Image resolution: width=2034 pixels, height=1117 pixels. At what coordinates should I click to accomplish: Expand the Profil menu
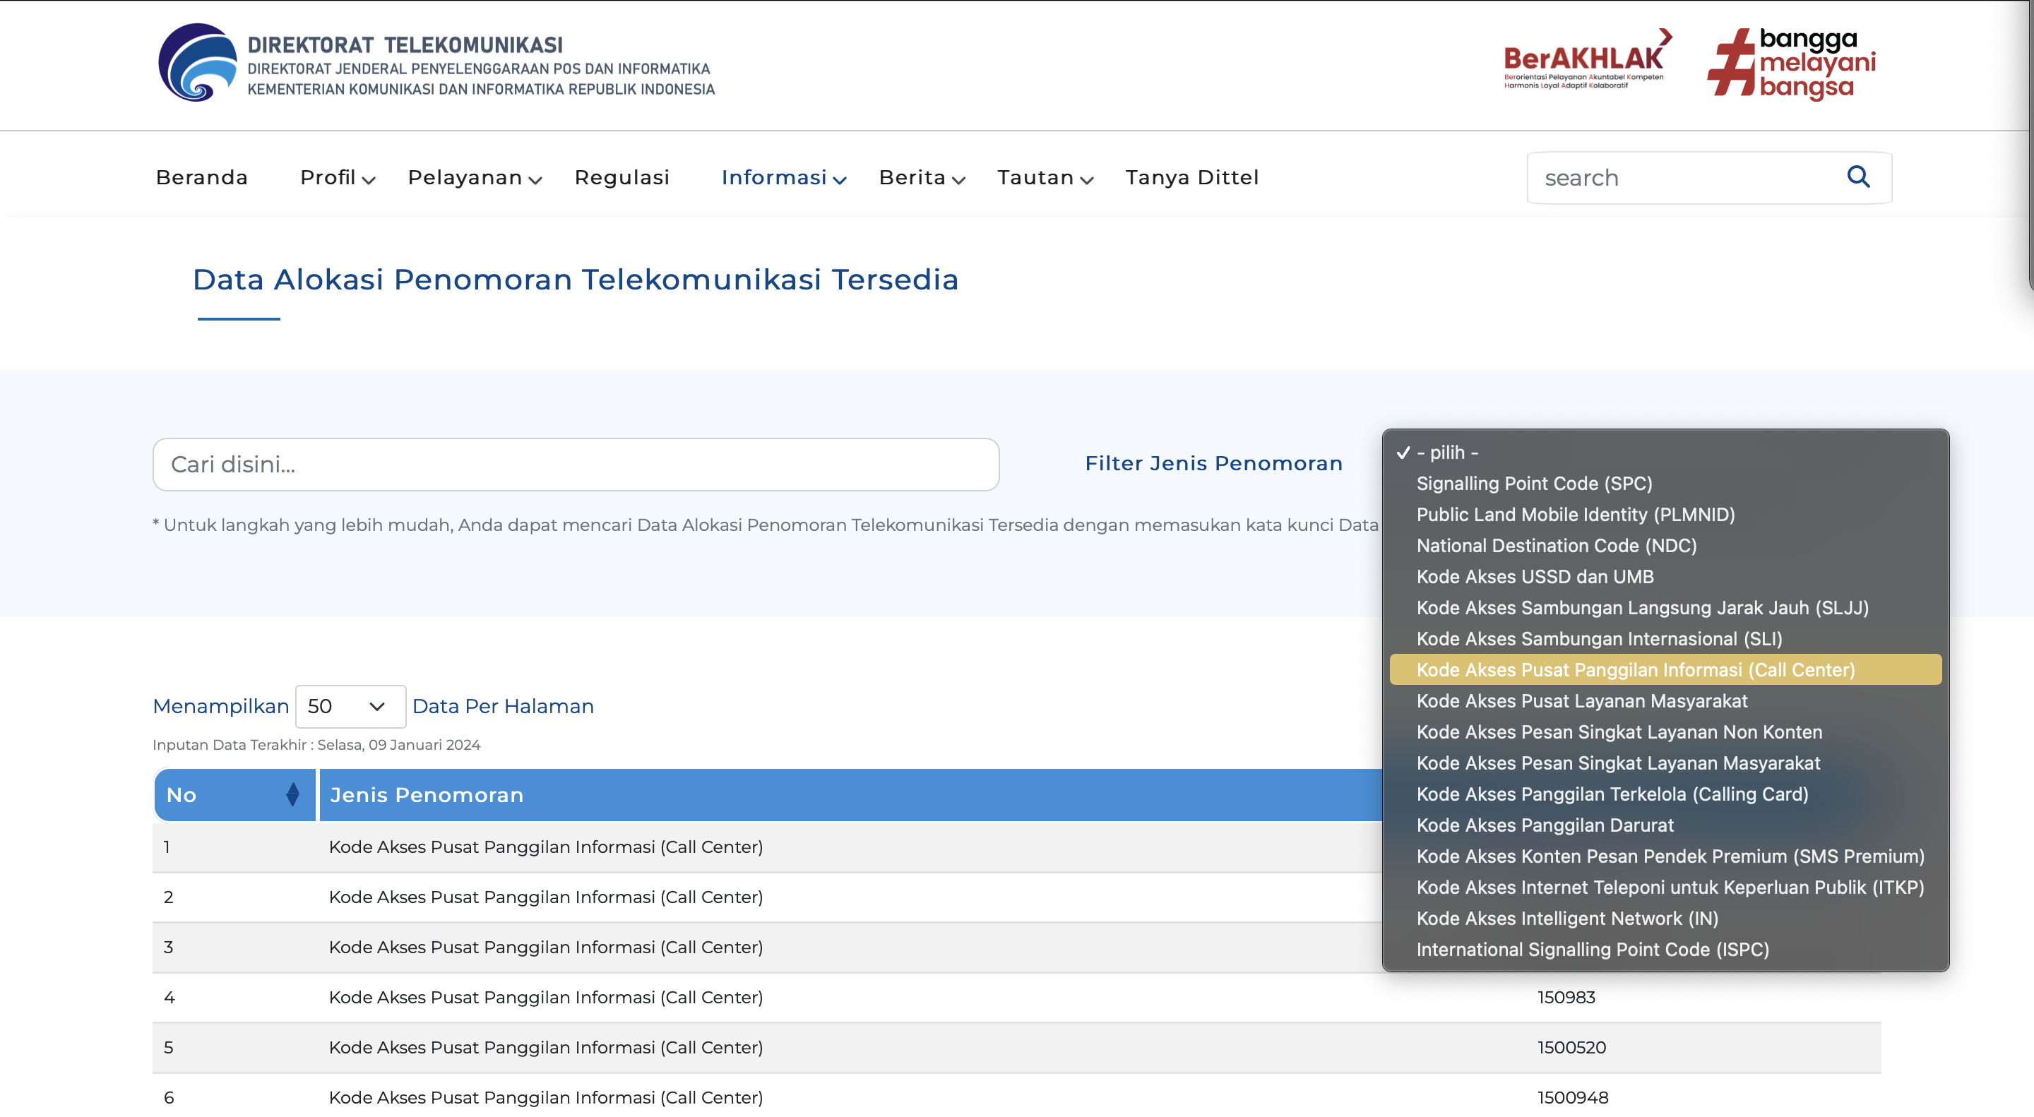(x=337, y=178)
